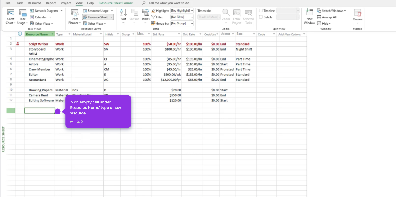396x197 pixels.
Task: Open the Std. Rate column filter arrow
Action: 179,34
